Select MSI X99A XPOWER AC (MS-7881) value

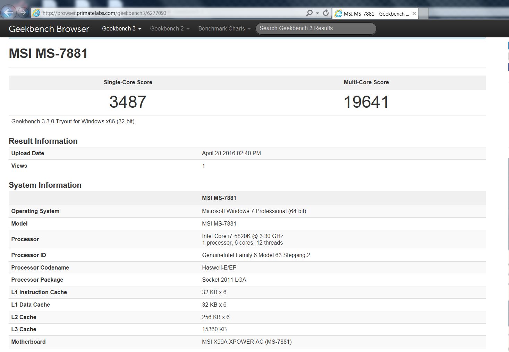(247, 342)
